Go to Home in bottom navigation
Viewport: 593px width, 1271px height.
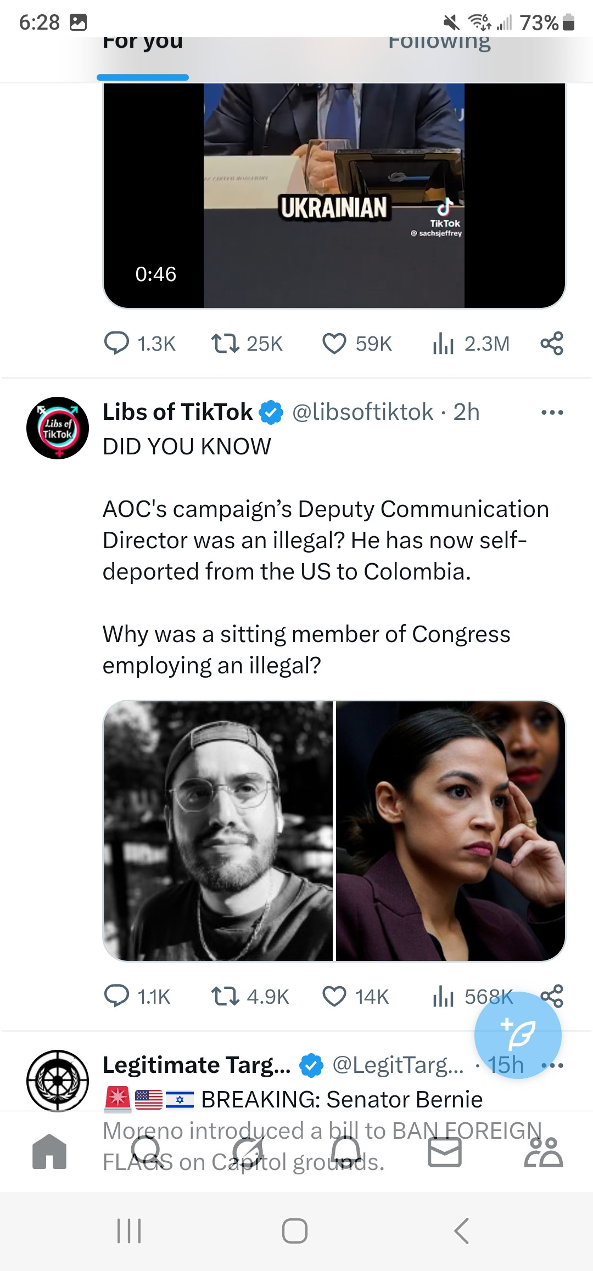[x=49, y=1151]
